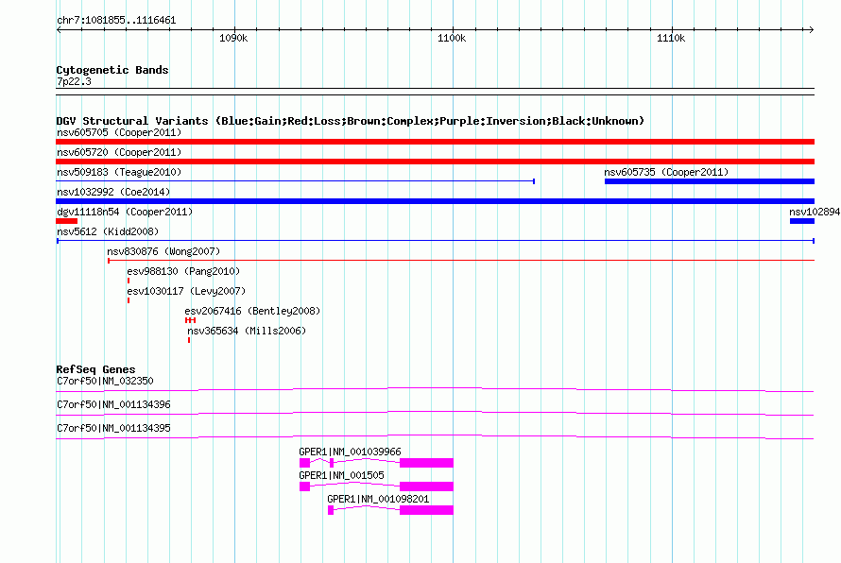Open the nsv830876 (Wong2007) label link

[163, 251]
